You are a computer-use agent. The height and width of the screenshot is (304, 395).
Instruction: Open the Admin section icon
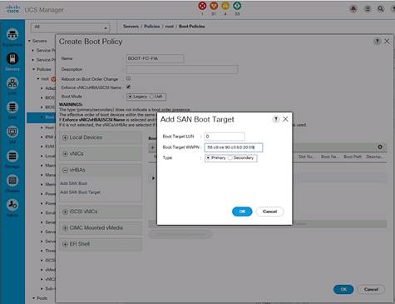tap(12, 205)
